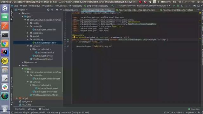This screenshot has height=114, width=203.
Task: Open Project Structure icon in toolbar
Action: (x=194, y=6)
